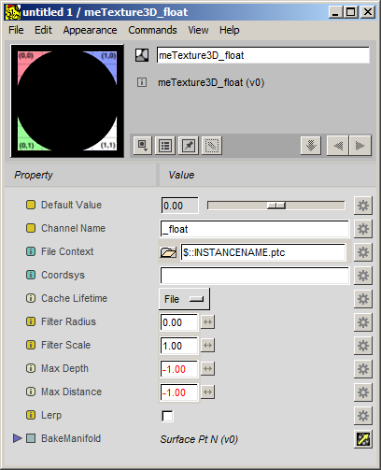This screenshot has height=470, width=381.
Task: Click the Default Value 0.00 field
Action: point(179,206)
